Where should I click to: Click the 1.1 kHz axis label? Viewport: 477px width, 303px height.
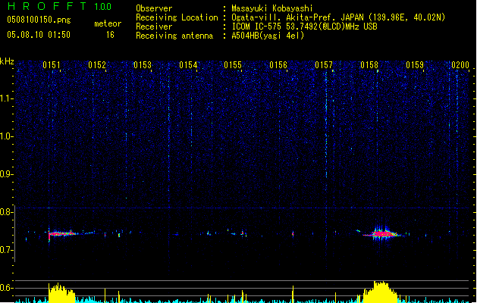tap(6, 98)
